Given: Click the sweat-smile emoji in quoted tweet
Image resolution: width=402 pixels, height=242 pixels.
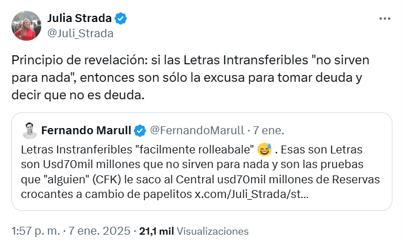Looking at the screenshot, I should point(264,151).
